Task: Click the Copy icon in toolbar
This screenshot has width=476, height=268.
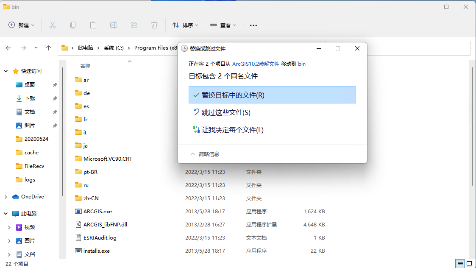Action: tap(73, 25)
